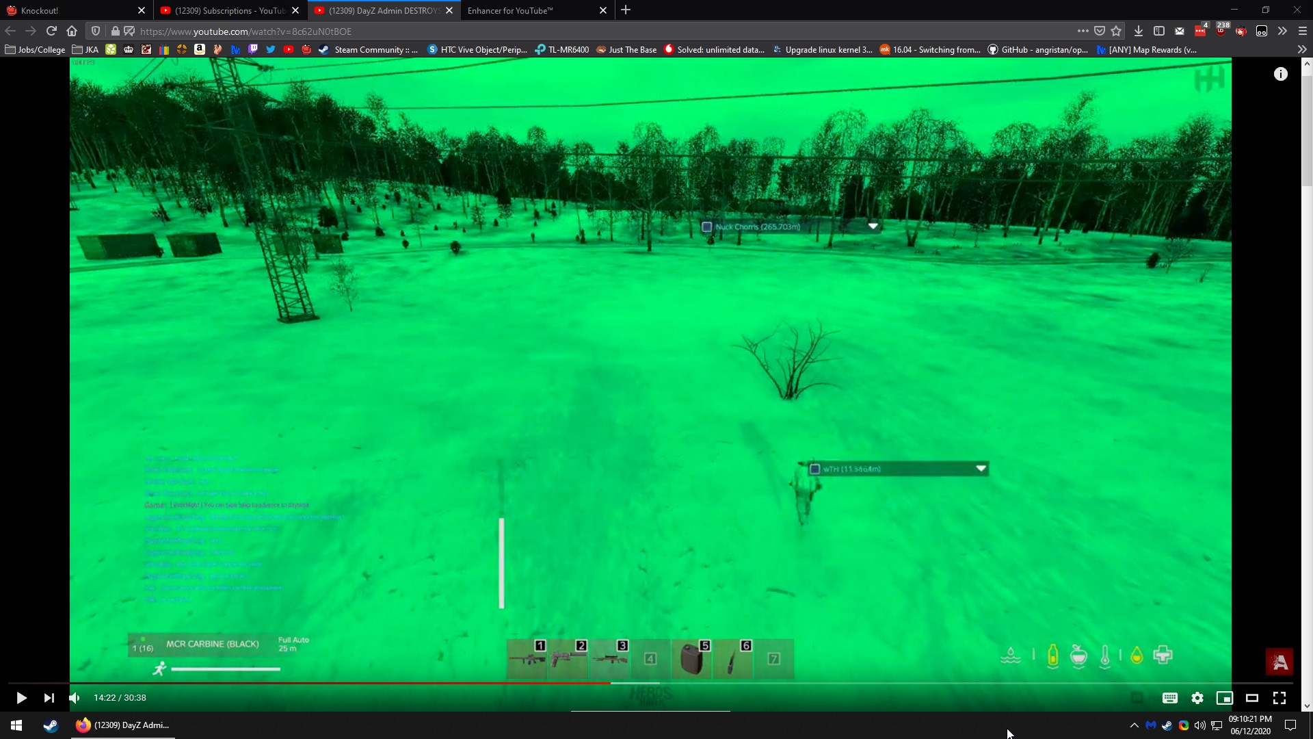Open Just The Base bookmark
This screenshot has width=1313, height=739.
626,49
